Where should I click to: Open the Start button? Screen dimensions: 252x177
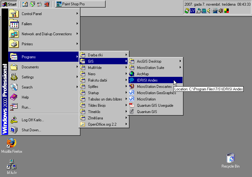9,4
